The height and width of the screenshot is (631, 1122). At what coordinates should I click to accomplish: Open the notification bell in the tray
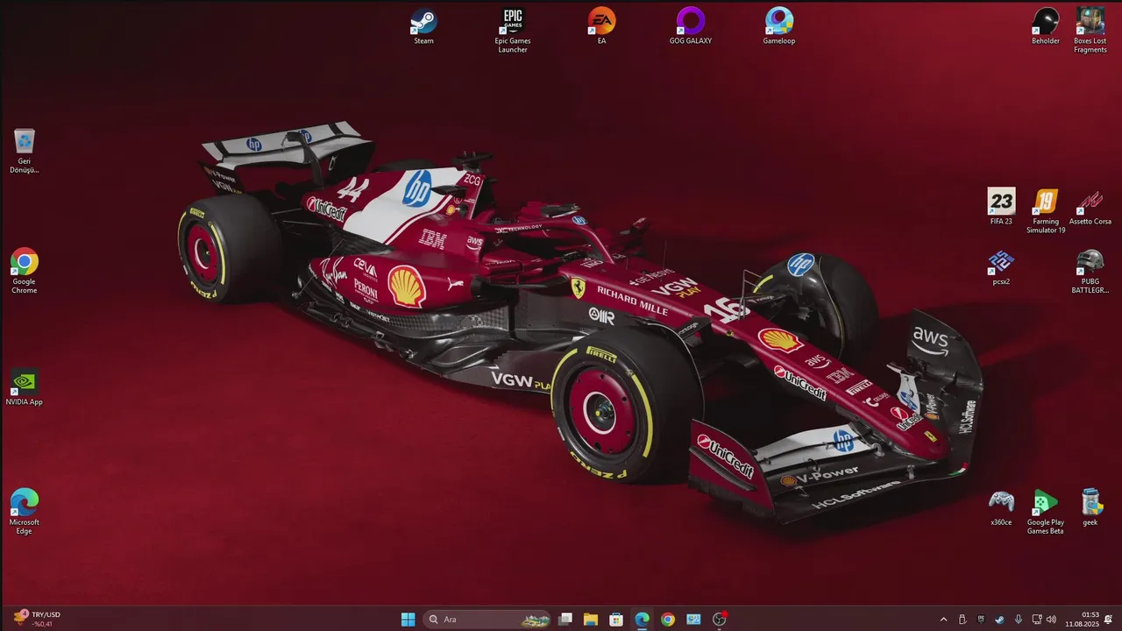pos(1109,620)
